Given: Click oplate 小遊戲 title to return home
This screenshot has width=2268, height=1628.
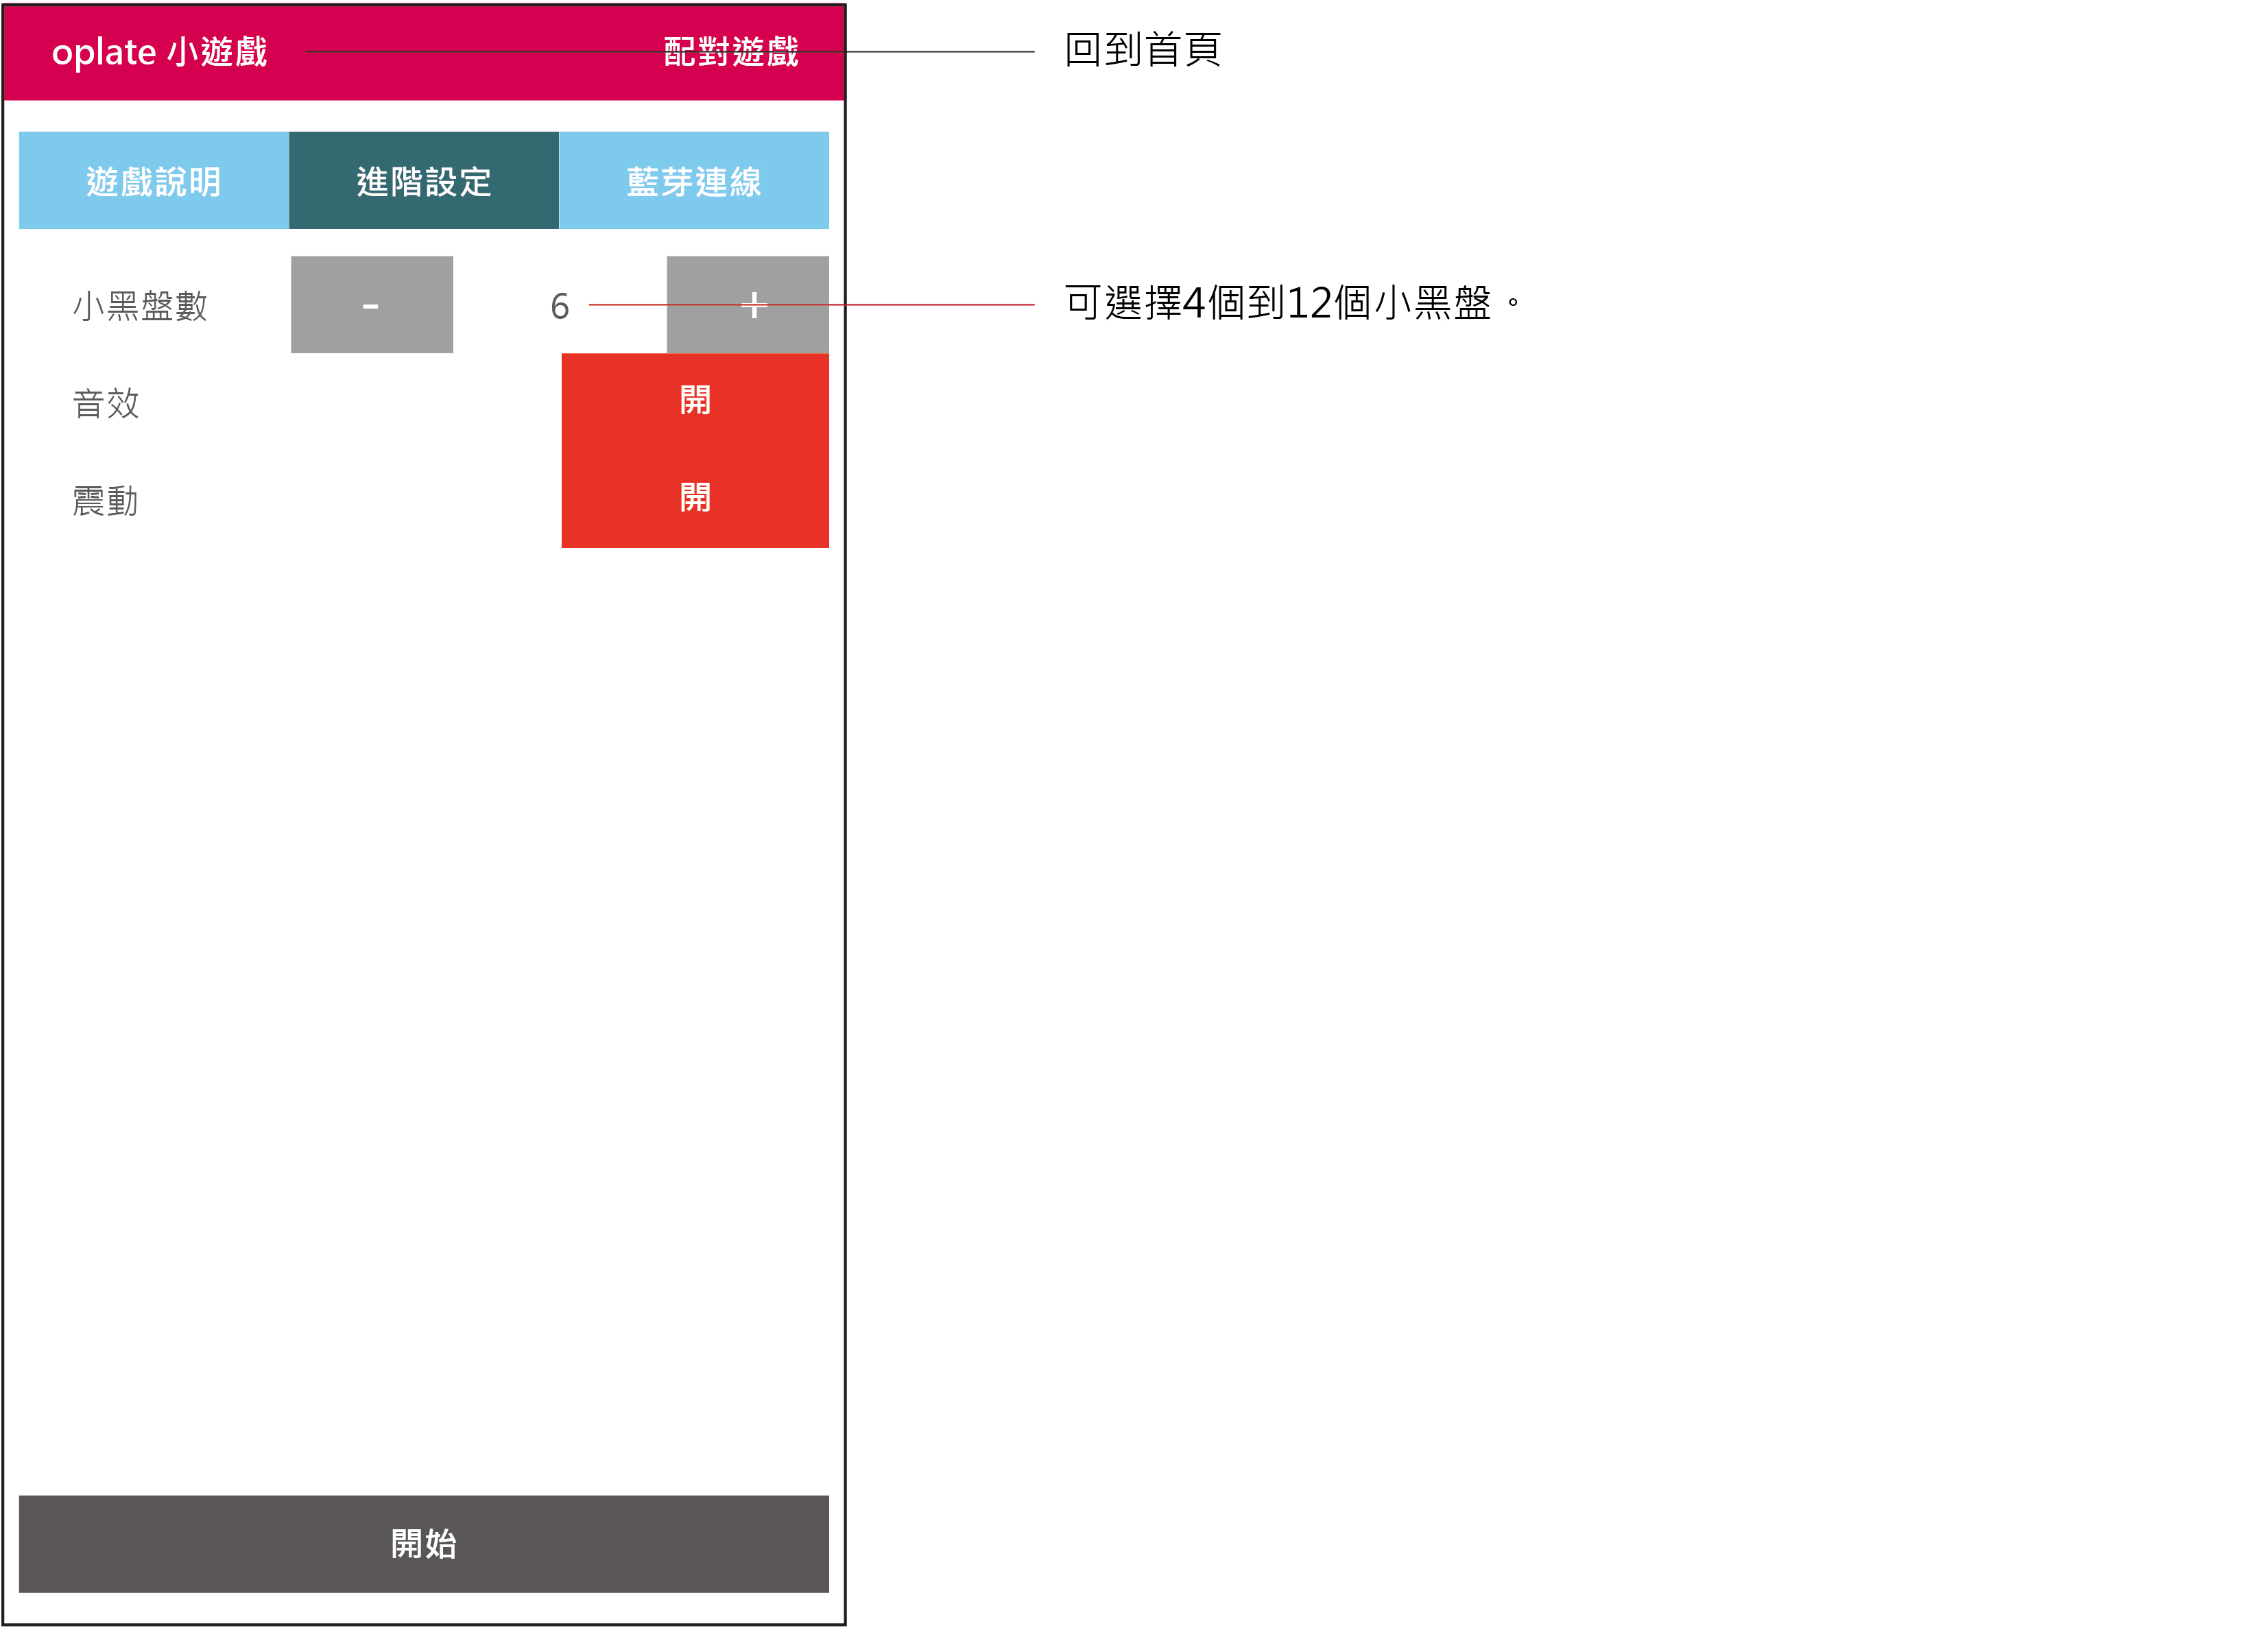Looking at the screenshot, I should pos(160,52).
